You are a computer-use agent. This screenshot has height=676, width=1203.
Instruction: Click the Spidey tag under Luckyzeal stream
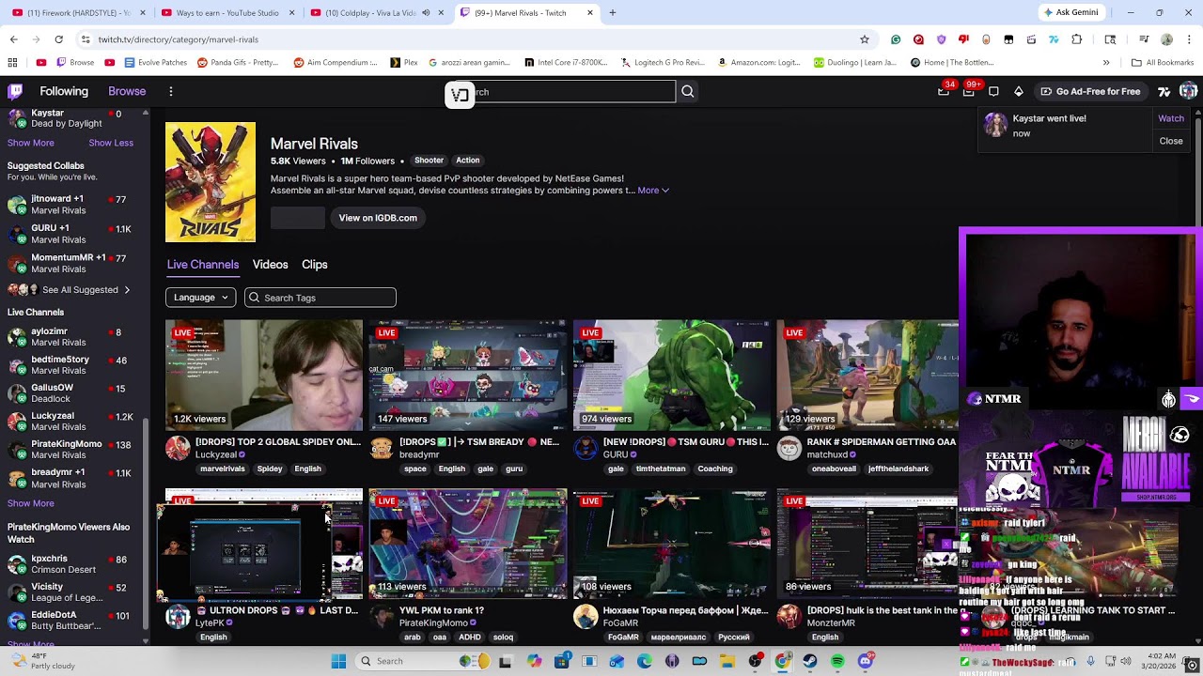(270, 469)
